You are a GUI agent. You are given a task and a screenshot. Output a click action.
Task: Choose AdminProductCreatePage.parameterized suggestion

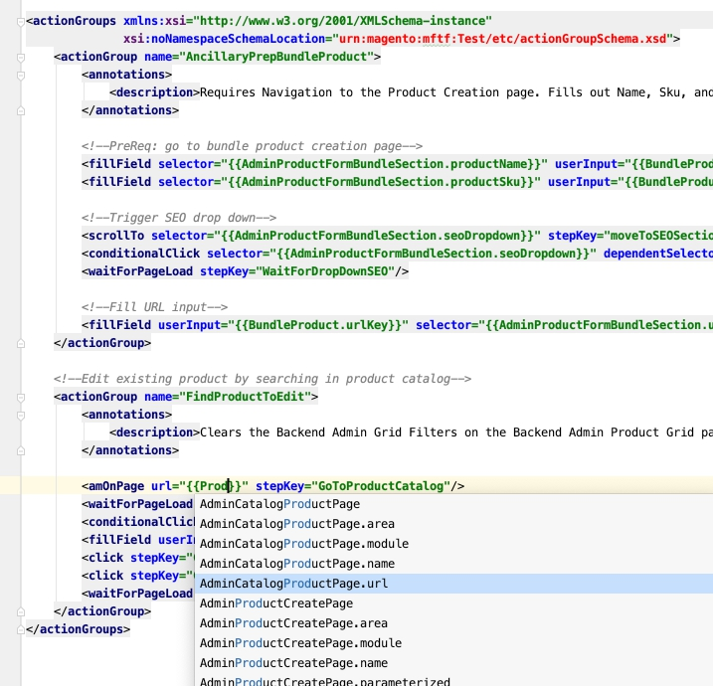click(x=453, y=680)
